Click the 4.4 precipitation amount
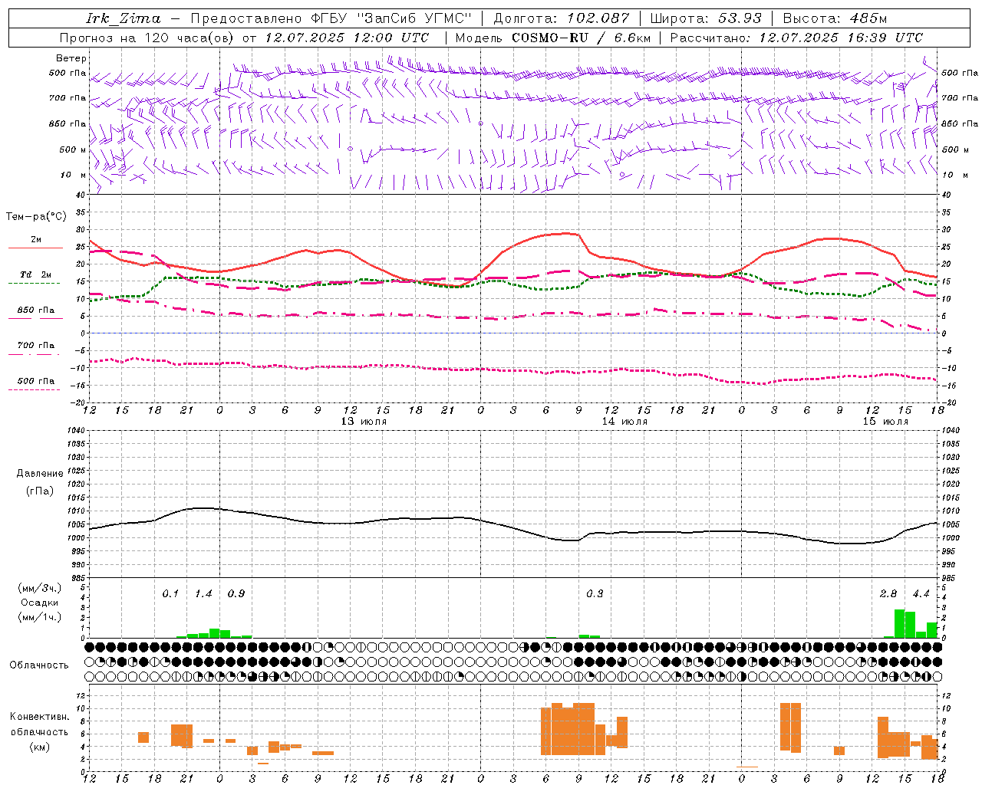The width and height of the screenshot is (982, 785). point(921,593)
